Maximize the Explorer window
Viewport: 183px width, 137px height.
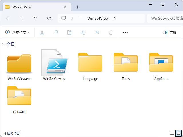163,5
